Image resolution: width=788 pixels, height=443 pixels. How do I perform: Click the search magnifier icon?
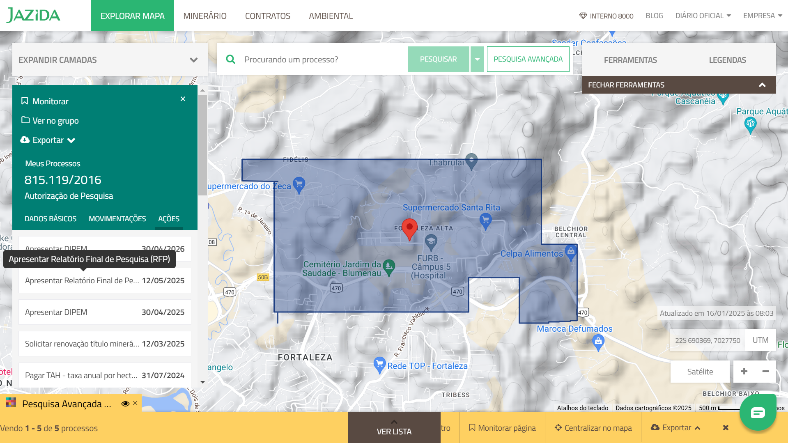[231, 60]
